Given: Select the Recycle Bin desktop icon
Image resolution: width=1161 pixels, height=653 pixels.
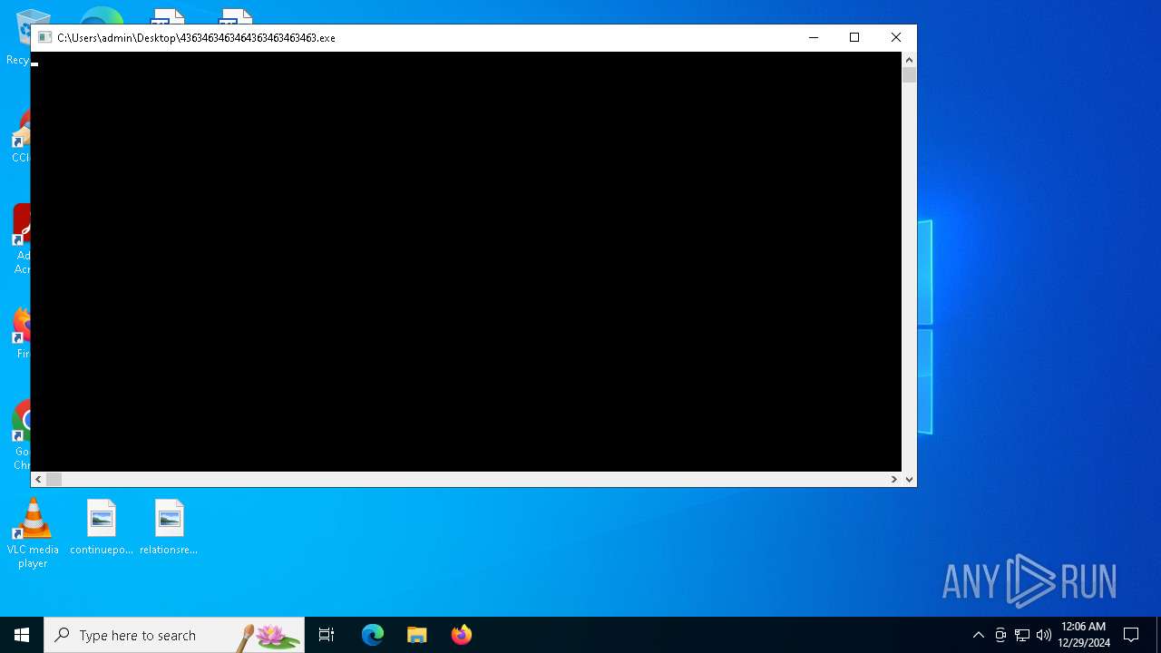Looking at the screenshot, I should click(18, 36).
